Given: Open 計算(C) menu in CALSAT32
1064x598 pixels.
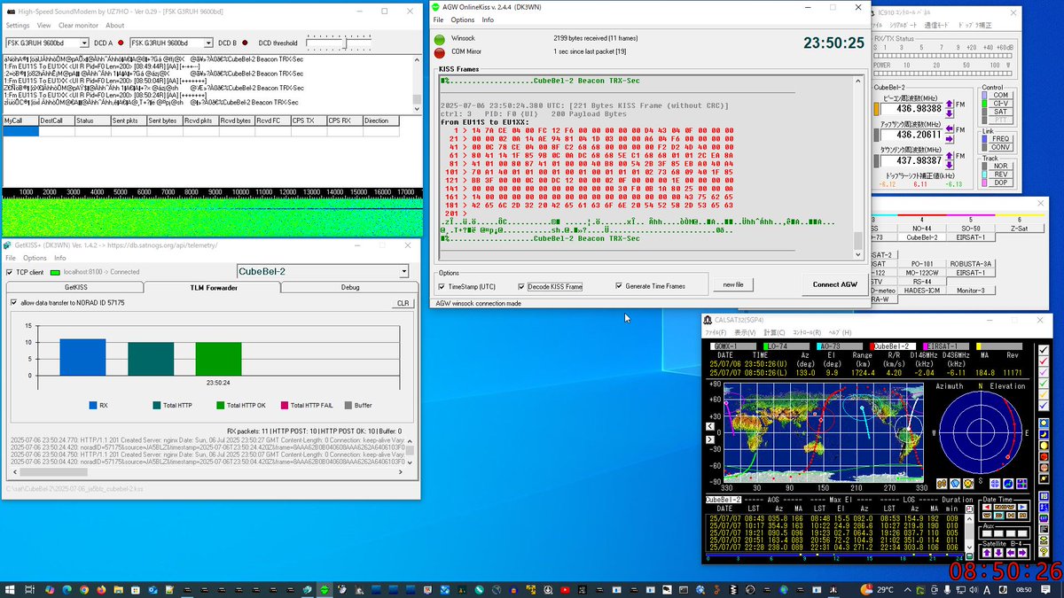Looking at the screenshot, I should [x=775, y=332].
